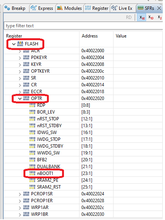The image size is (165, 220).
Task: Open the Expressions tab
Action: coord(42,8)
